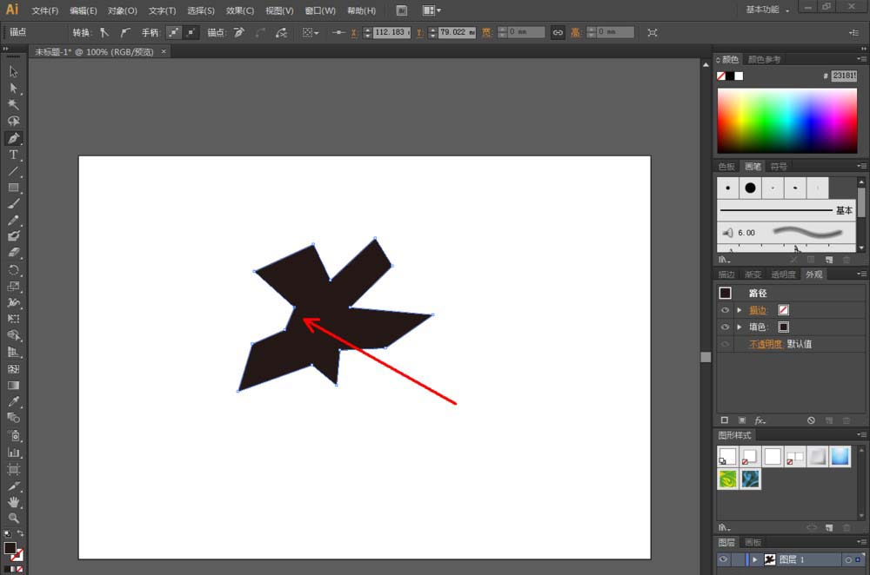Expand the 描边 stroke row arrow

tap(739, 310)
